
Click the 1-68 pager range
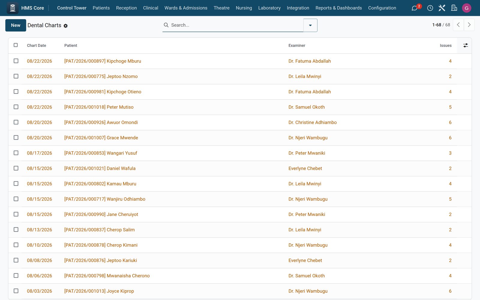436,25
